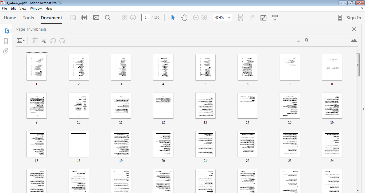The height and width of the screenshot is (193, 365).
Task: Click the Sign In link
Action: click(354, 18)
